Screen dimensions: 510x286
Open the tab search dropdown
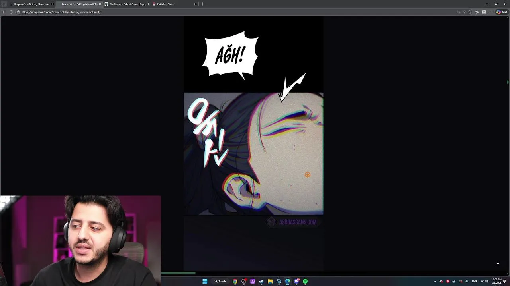point(4,4)
